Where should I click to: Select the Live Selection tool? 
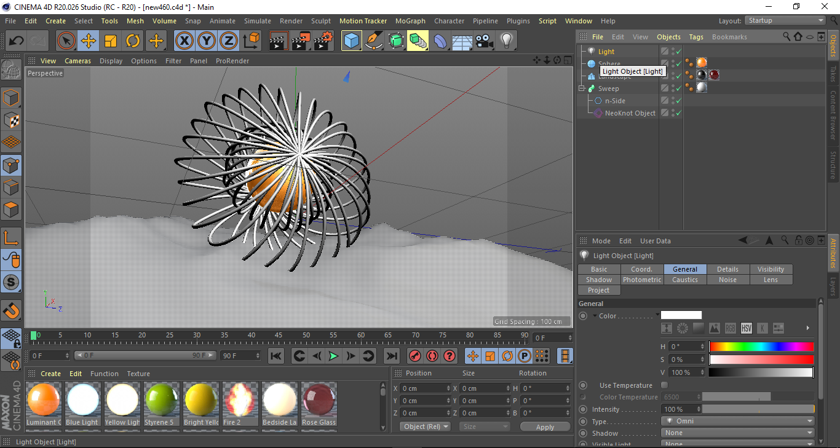[66, 41]
